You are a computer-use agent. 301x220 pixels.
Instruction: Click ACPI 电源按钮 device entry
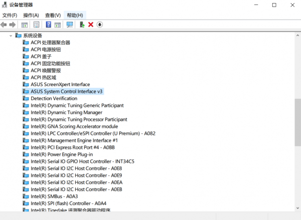point(46,50)
